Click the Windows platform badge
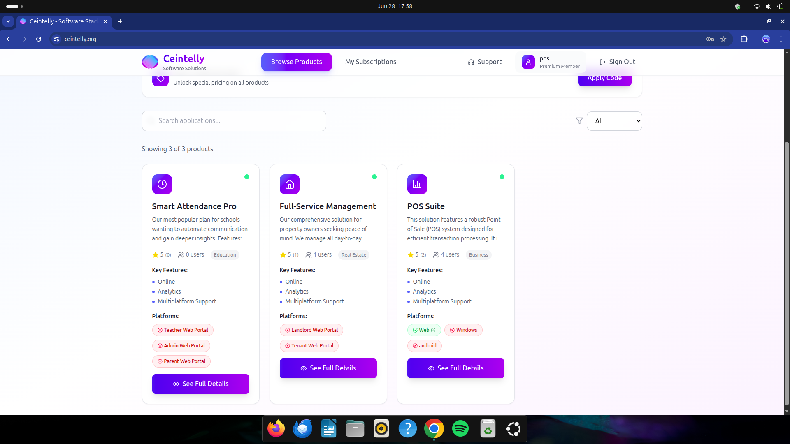Screen dimensions: 790x444 pyautogui.click(x=463, y=330)
